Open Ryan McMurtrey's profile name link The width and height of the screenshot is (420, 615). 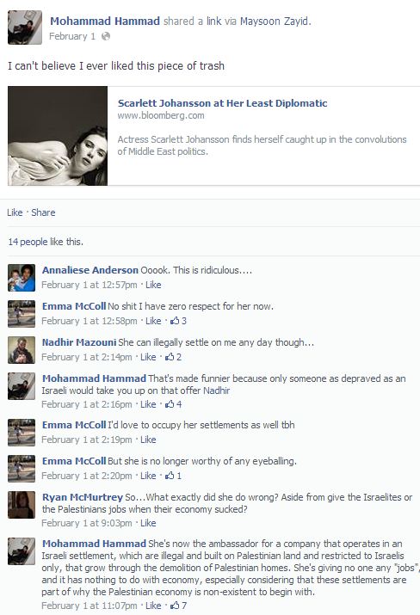[x=83, y=497]
